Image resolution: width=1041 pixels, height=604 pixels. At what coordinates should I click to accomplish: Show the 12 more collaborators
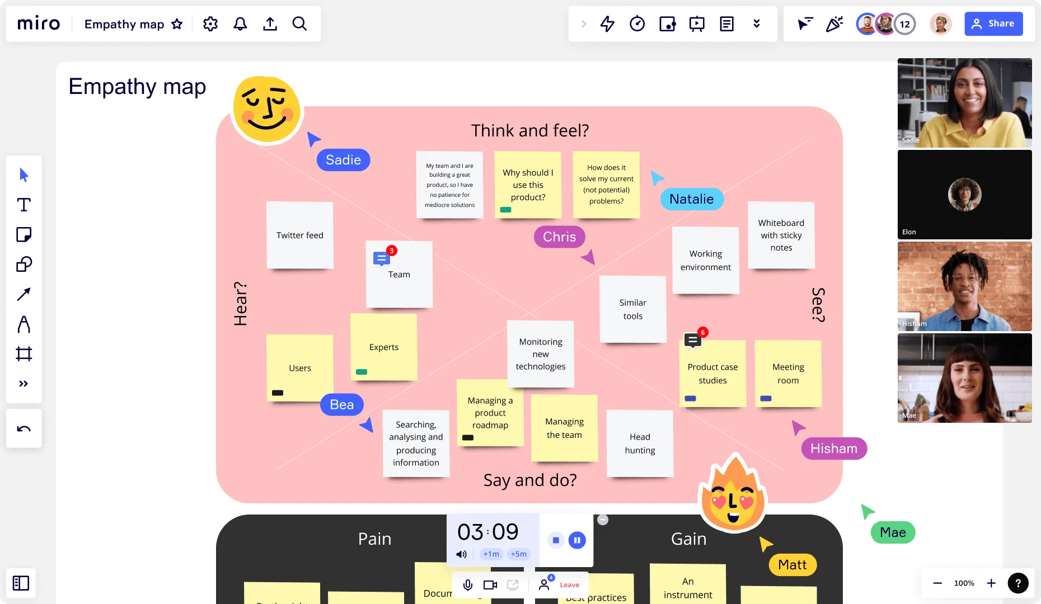(905, 24)
